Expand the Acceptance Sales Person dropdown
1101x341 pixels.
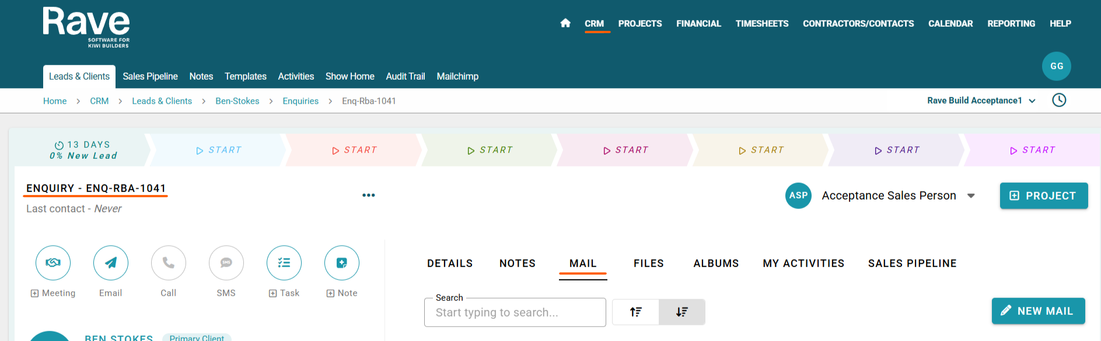click(971, 196)
